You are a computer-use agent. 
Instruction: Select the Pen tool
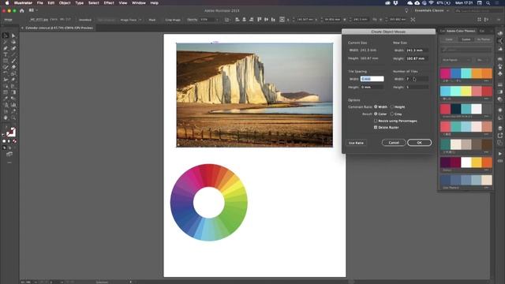(x=6, y=48)
